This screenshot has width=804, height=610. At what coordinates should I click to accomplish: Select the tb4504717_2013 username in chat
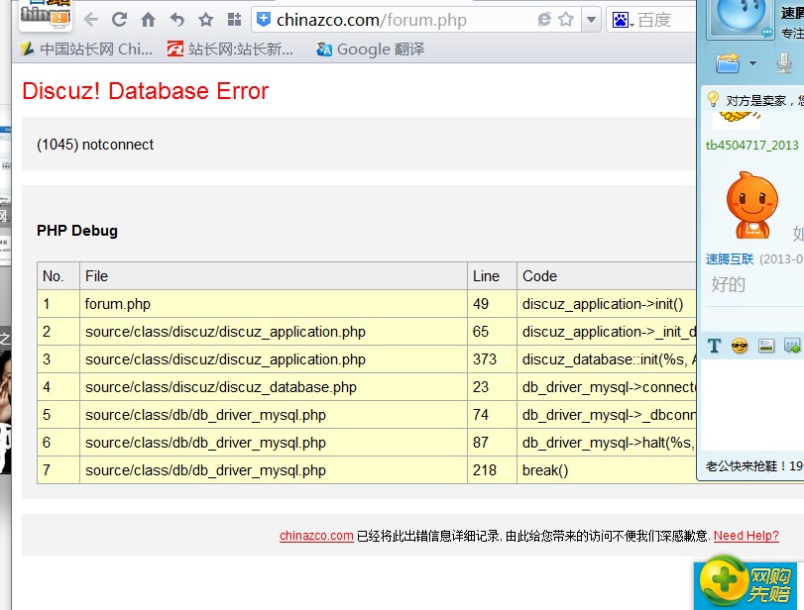[751, 146]
